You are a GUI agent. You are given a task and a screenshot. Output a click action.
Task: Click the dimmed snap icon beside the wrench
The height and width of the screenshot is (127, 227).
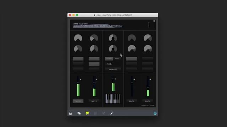(104, 113)
